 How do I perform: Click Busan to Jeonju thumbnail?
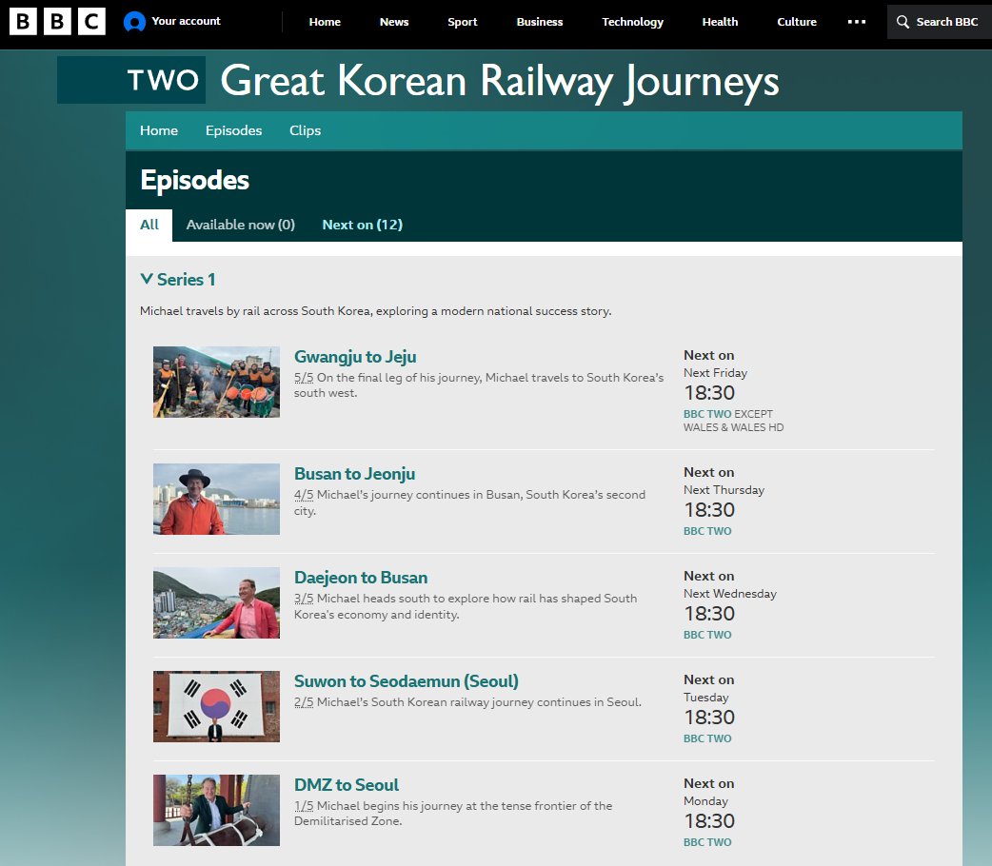point(216,499)
